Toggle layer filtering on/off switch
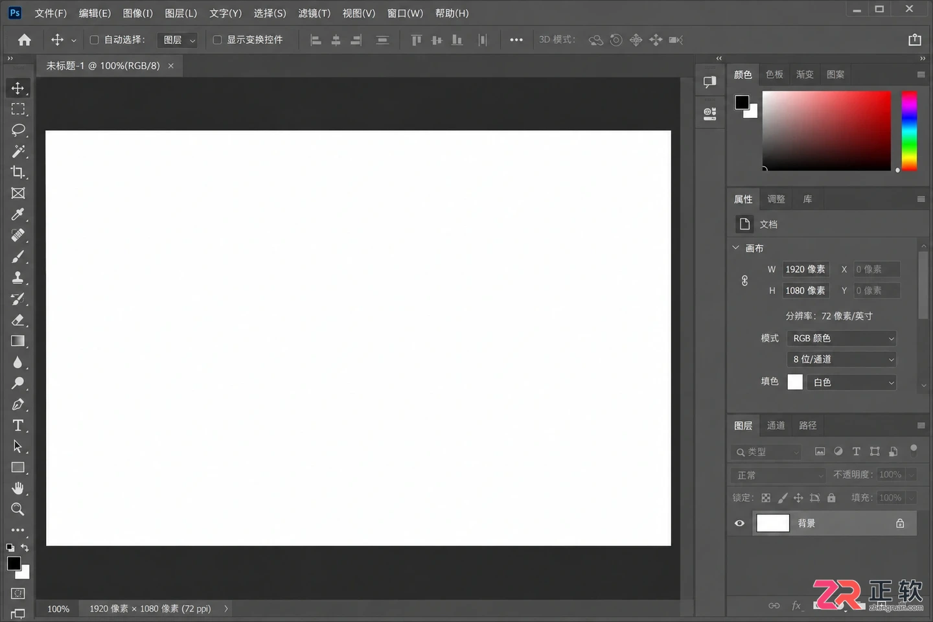The width and height of the screenshot is (933, 622). coord(914,448)
